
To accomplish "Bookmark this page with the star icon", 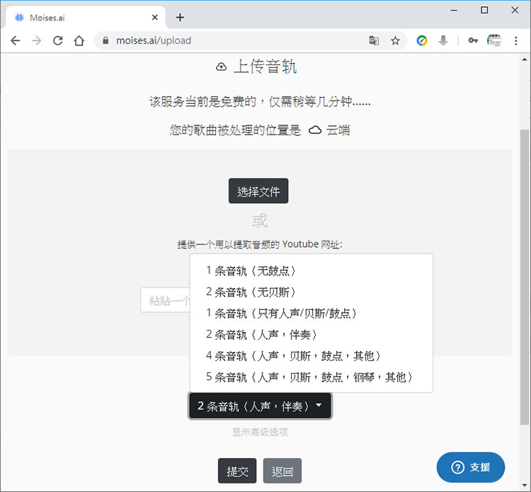I will point(395,41).
